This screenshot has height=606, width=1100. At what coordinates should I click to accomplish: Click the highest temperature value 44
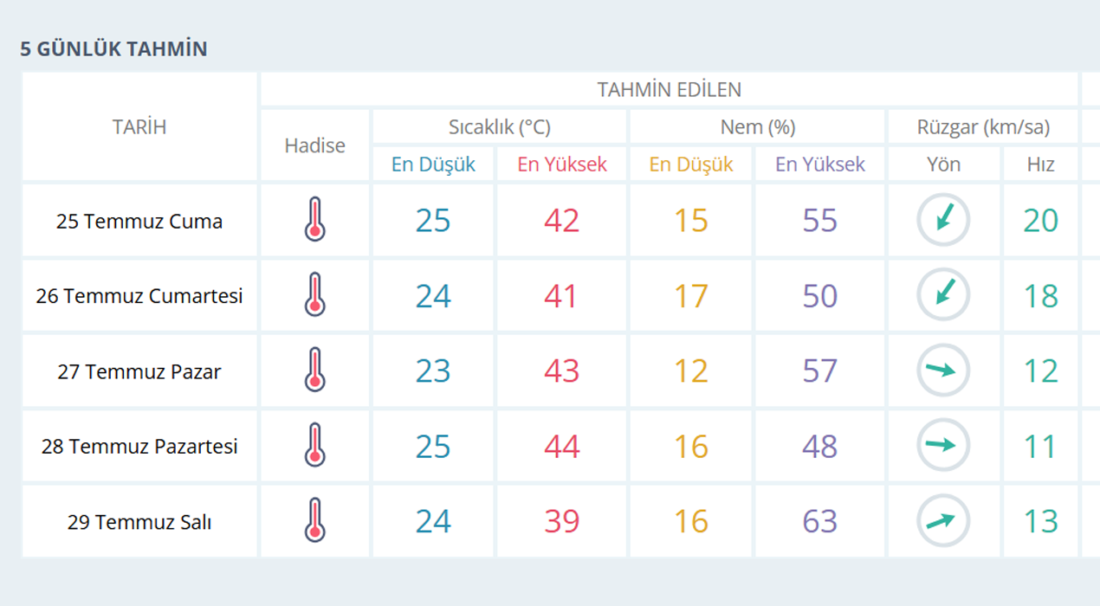click(x=561, y=447)
